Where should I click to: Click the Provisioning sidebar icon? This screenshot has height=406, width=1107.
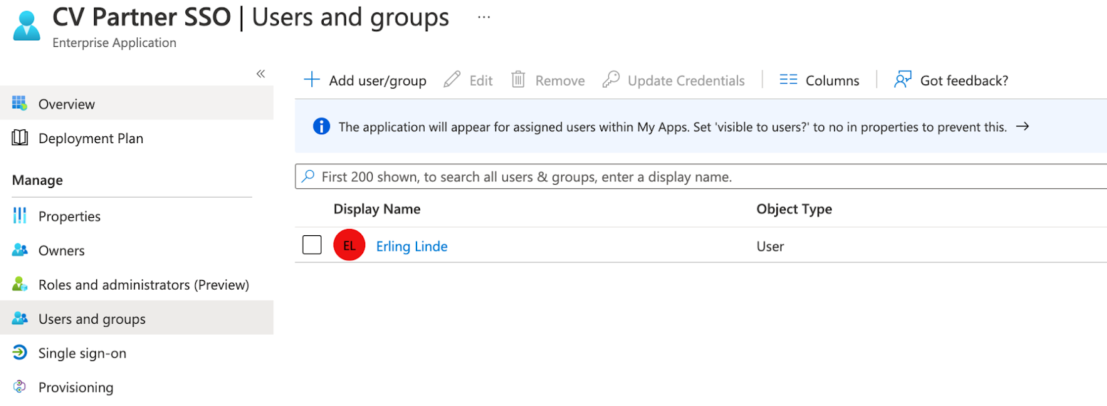pos(19,387)
